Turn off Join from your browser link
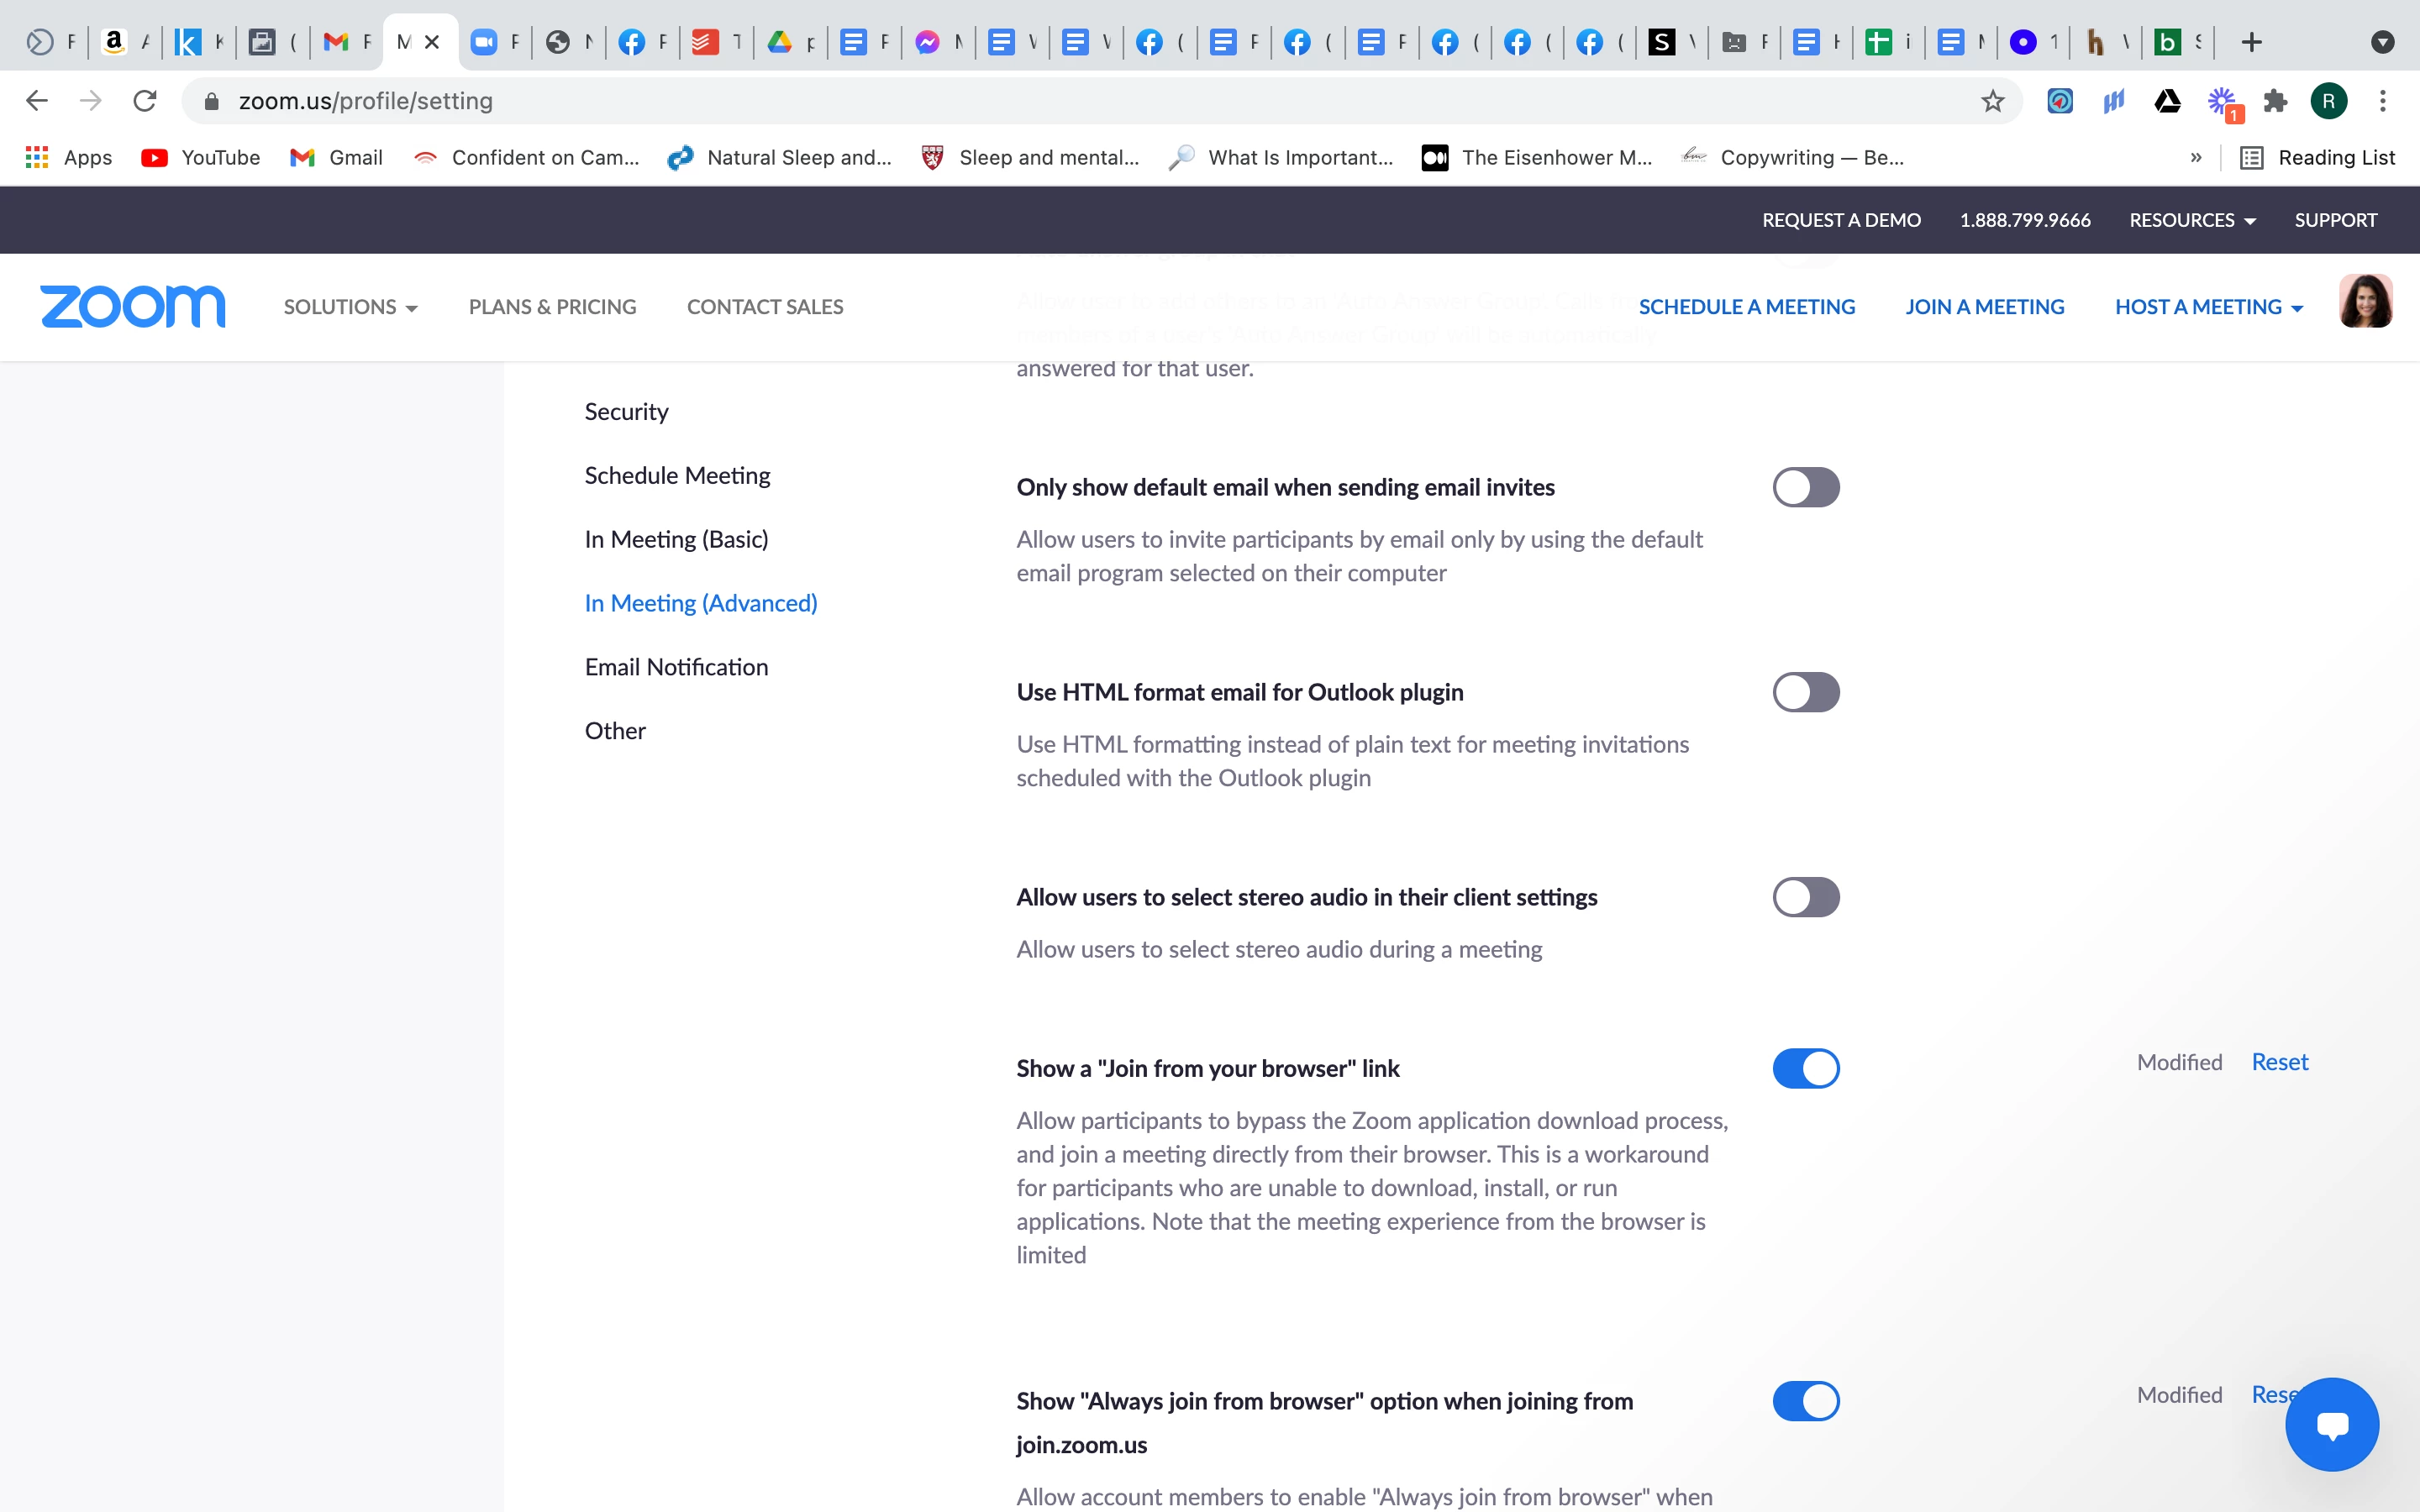This screenshot has height=1512, width=2420. 1805,1068
